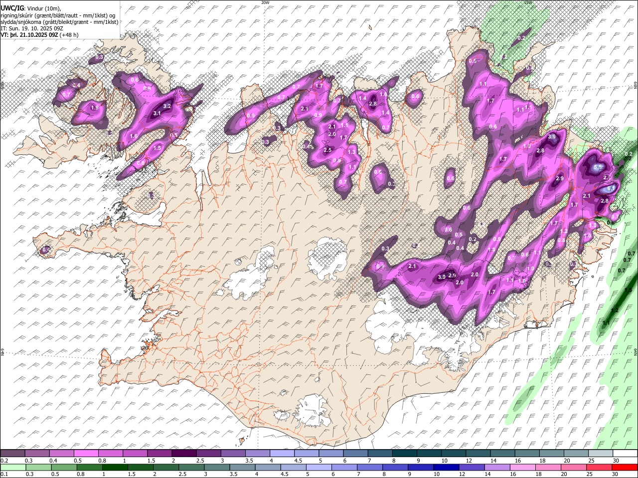
Task: Click the bright red lower swatch between 25 and 30
Action: click(600, 467)
